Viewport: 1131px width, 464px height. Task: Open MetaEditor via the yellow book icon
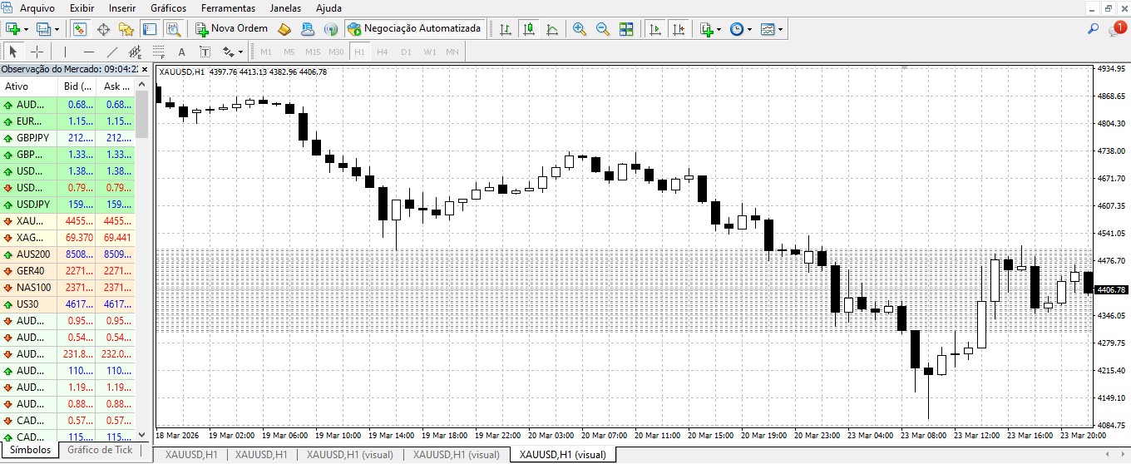(284, 29)
